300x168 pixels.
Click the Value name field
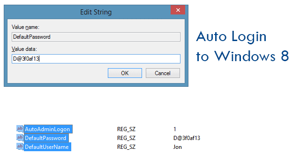coord(96,37)
